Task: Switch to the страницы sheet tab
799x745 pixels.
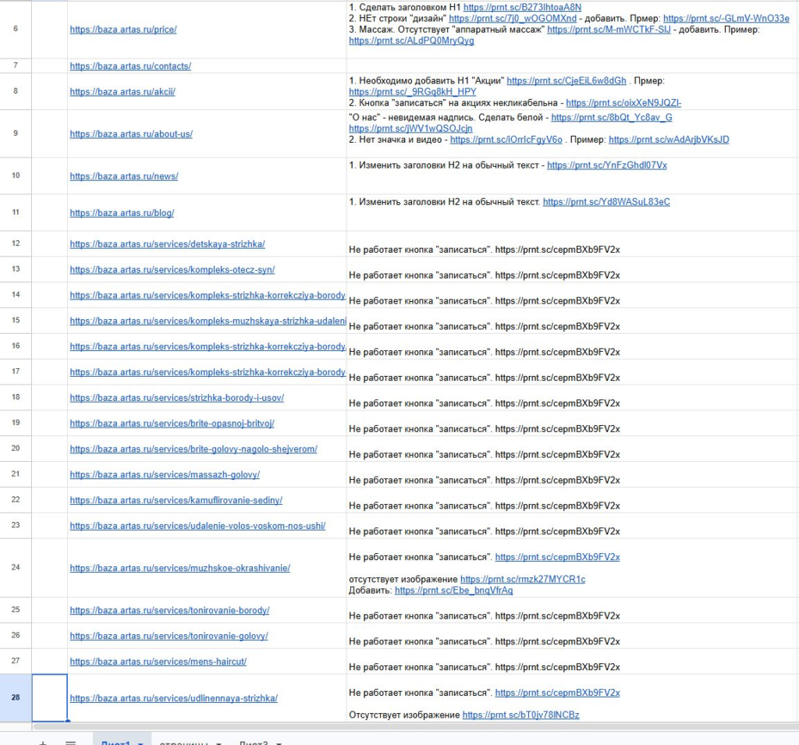Action: (184, 743)
